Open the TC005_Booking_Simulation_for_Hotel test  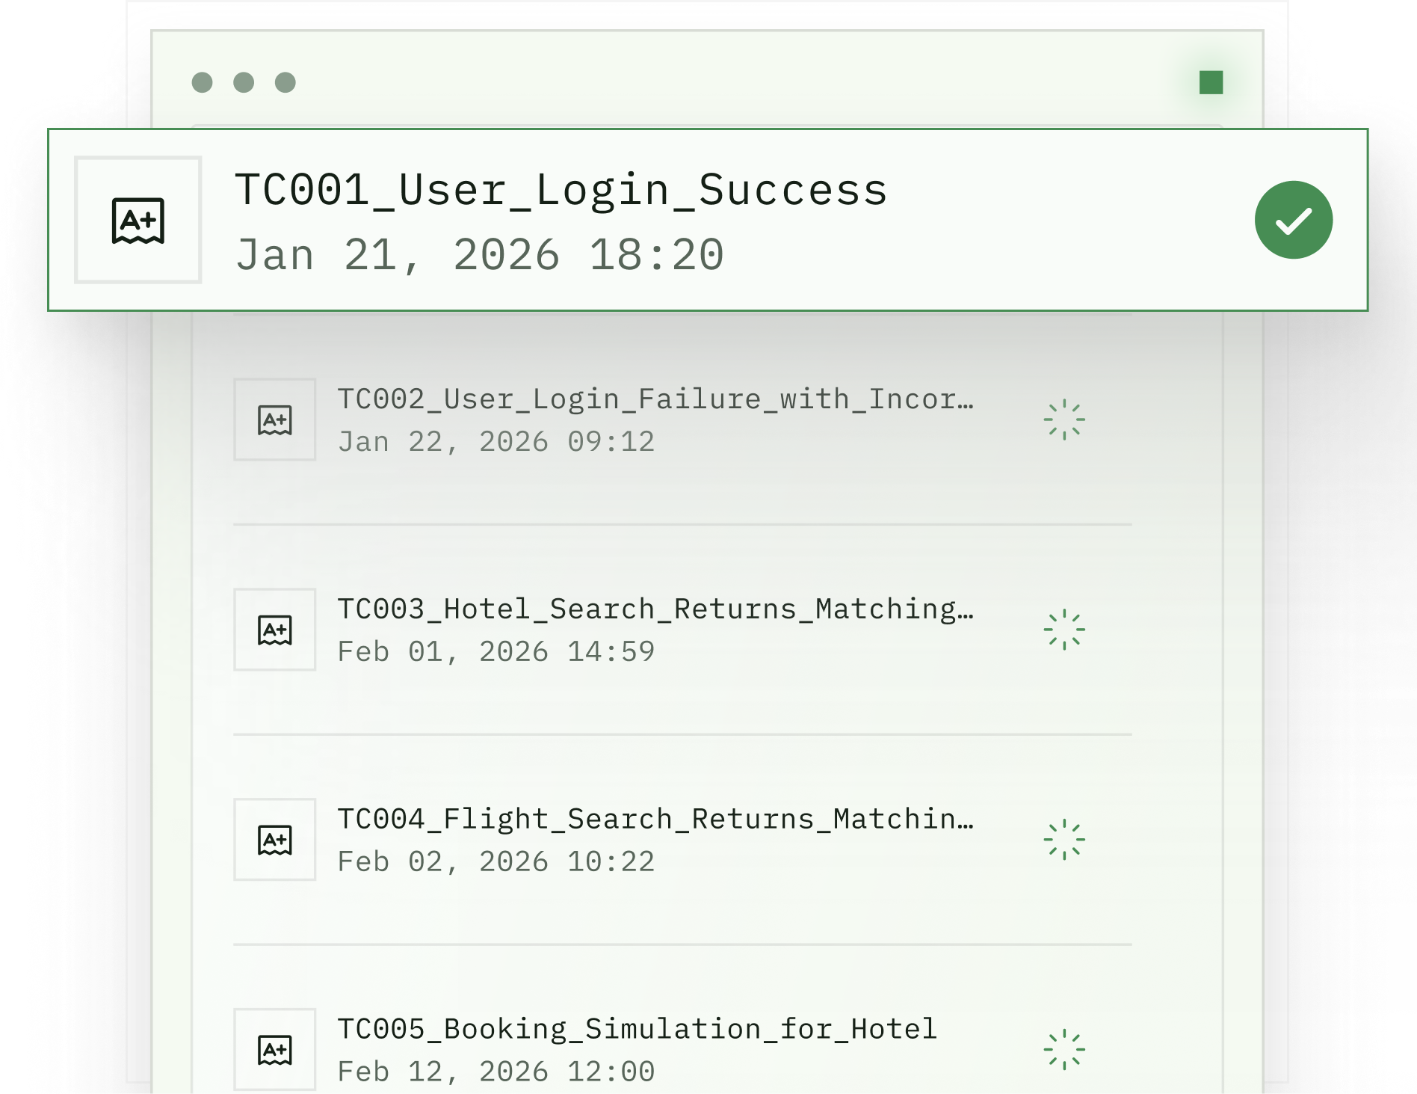(638, 1030)
